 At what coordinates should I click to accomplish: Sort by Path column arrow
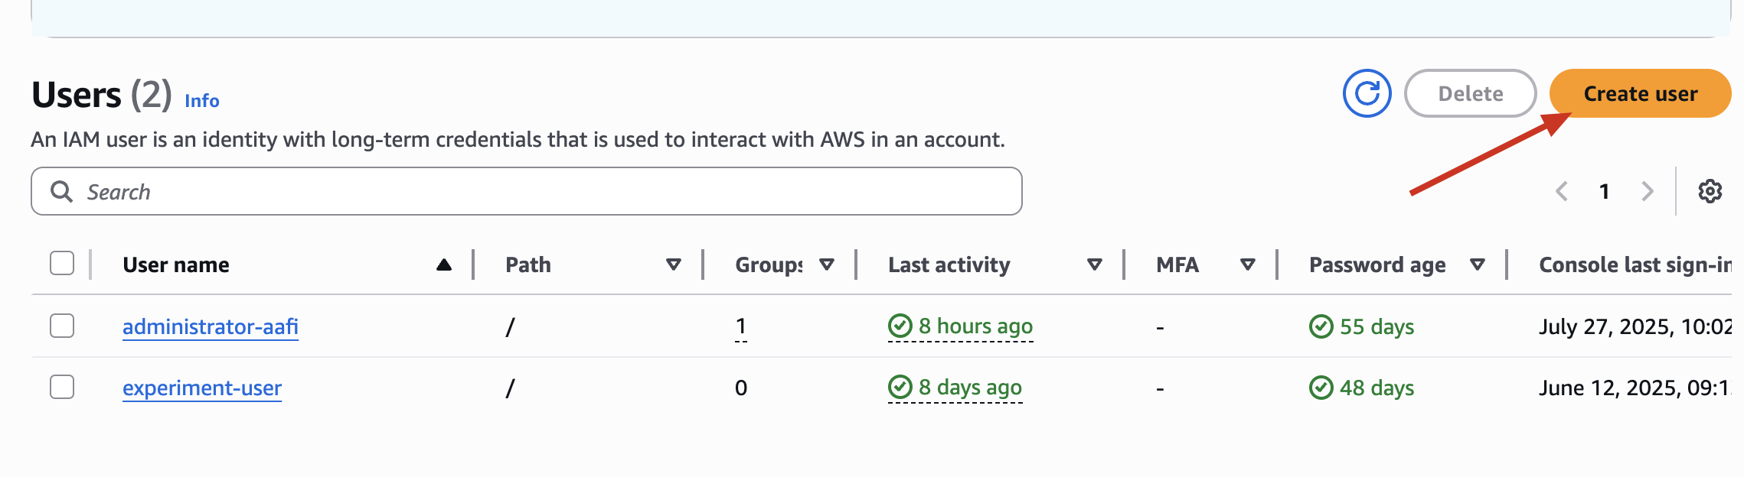[x=674, y=264]
